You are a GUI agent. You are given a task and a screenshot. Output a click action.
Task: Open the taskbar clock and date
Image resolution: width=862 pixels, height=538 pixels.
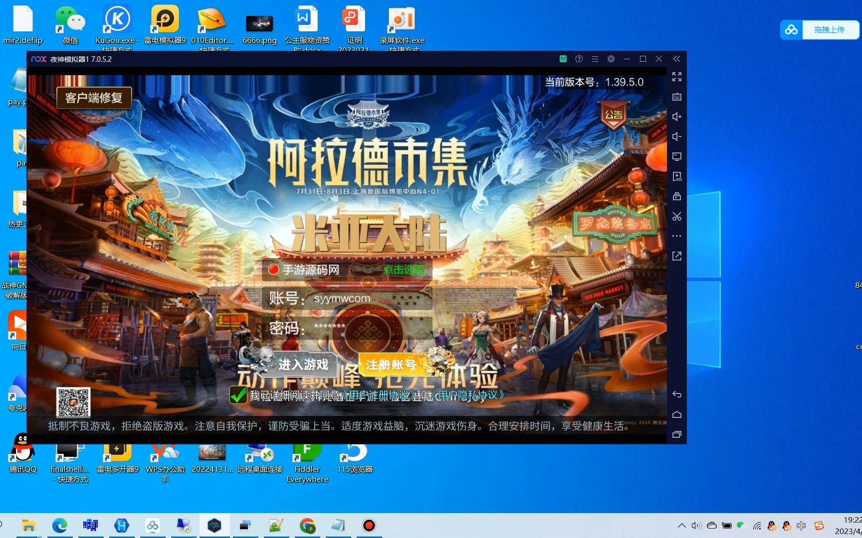(x=848, y=526)
